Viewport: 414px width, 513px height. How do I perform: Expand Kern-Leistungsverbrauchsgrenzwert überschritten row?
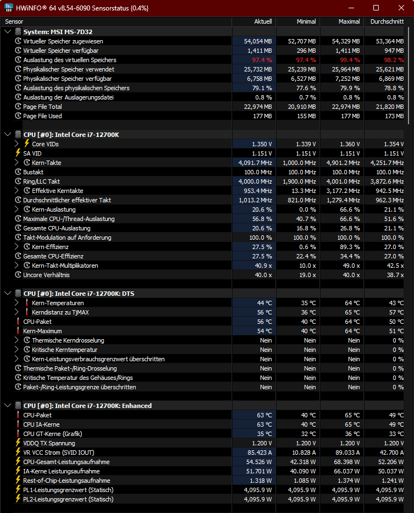16,359
